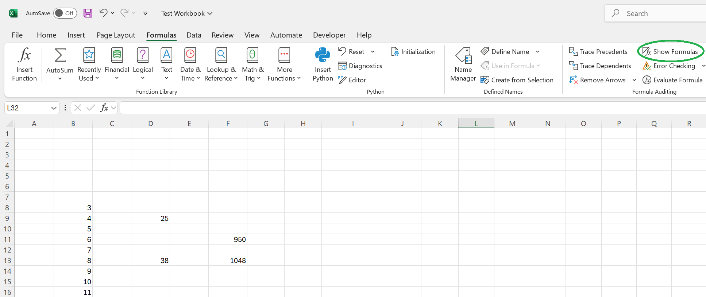Open Python Diagnostics
This screenshot has height=297, width=706.
360,66
